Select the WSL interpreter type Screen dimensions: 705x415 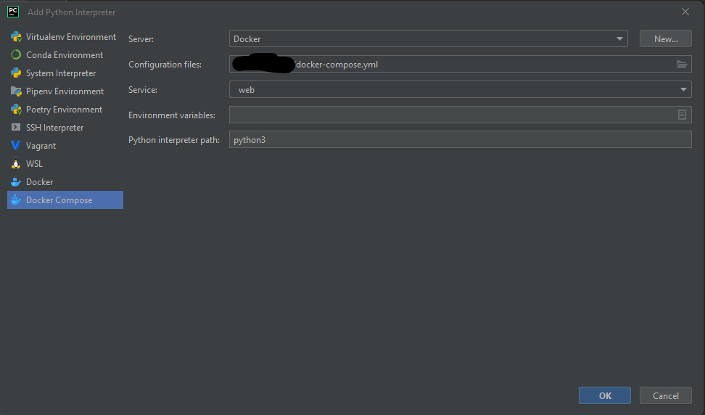pyautogui.click(x=65, y=164)
